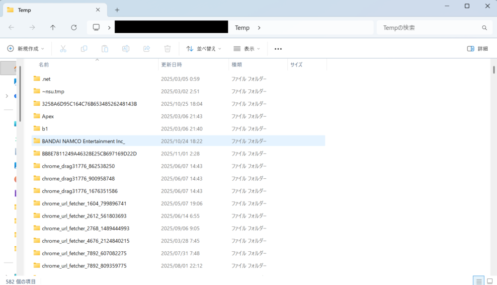Image resolution: width=497 pixels, height=285 pixels.
Task: Go up one folder level
Action: pos(53,28)
